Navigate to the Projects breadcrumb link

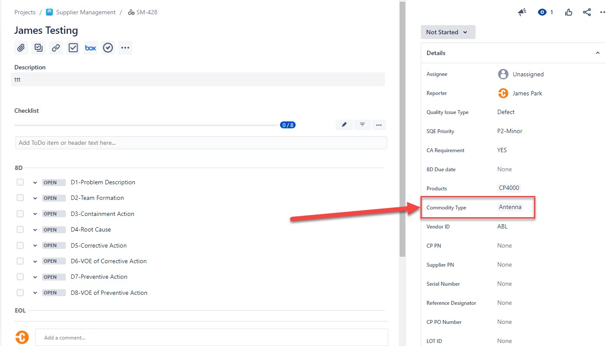25,12
